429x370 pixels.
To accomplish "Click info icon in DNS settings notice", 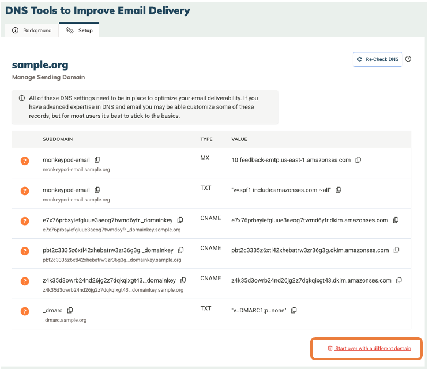I will pos(22,98).
